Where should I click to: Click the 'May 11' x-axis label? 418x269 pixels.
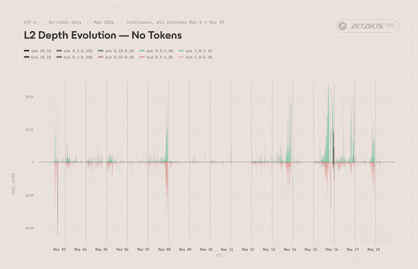[227, 249]
